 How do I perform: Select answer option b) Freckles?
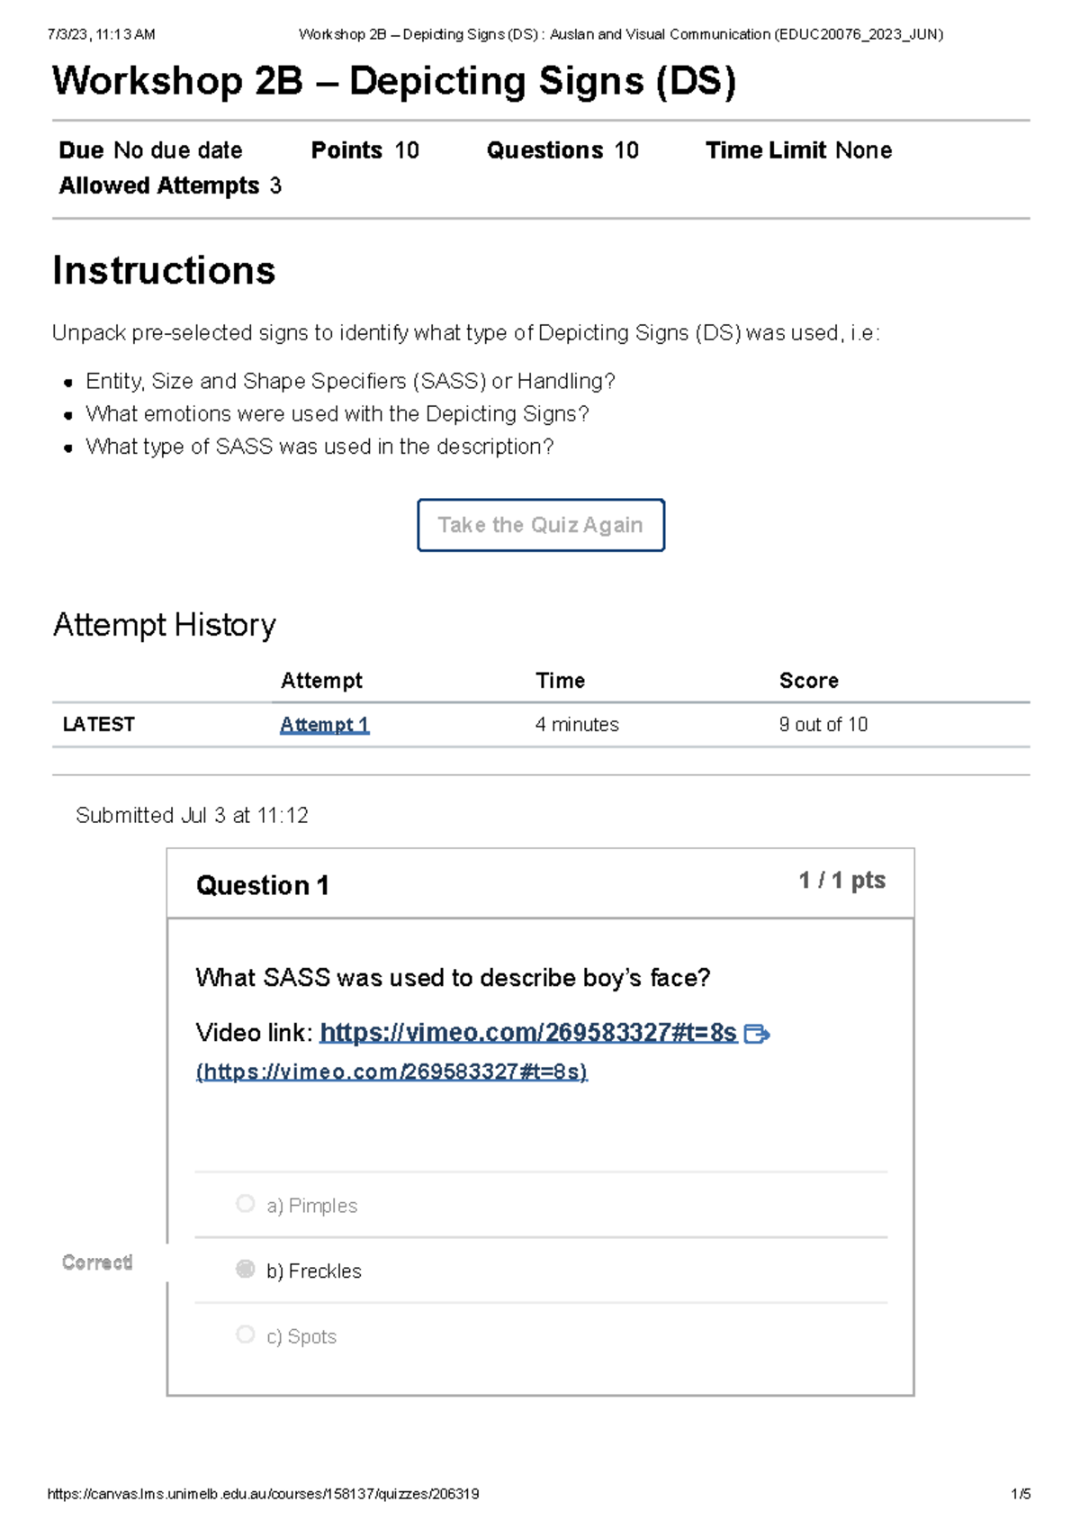coord(313,1271)
